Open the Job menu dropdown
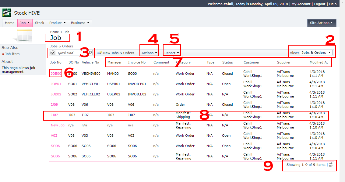The image size is (345, 182). pyautogui.click(x=25, y=23)
